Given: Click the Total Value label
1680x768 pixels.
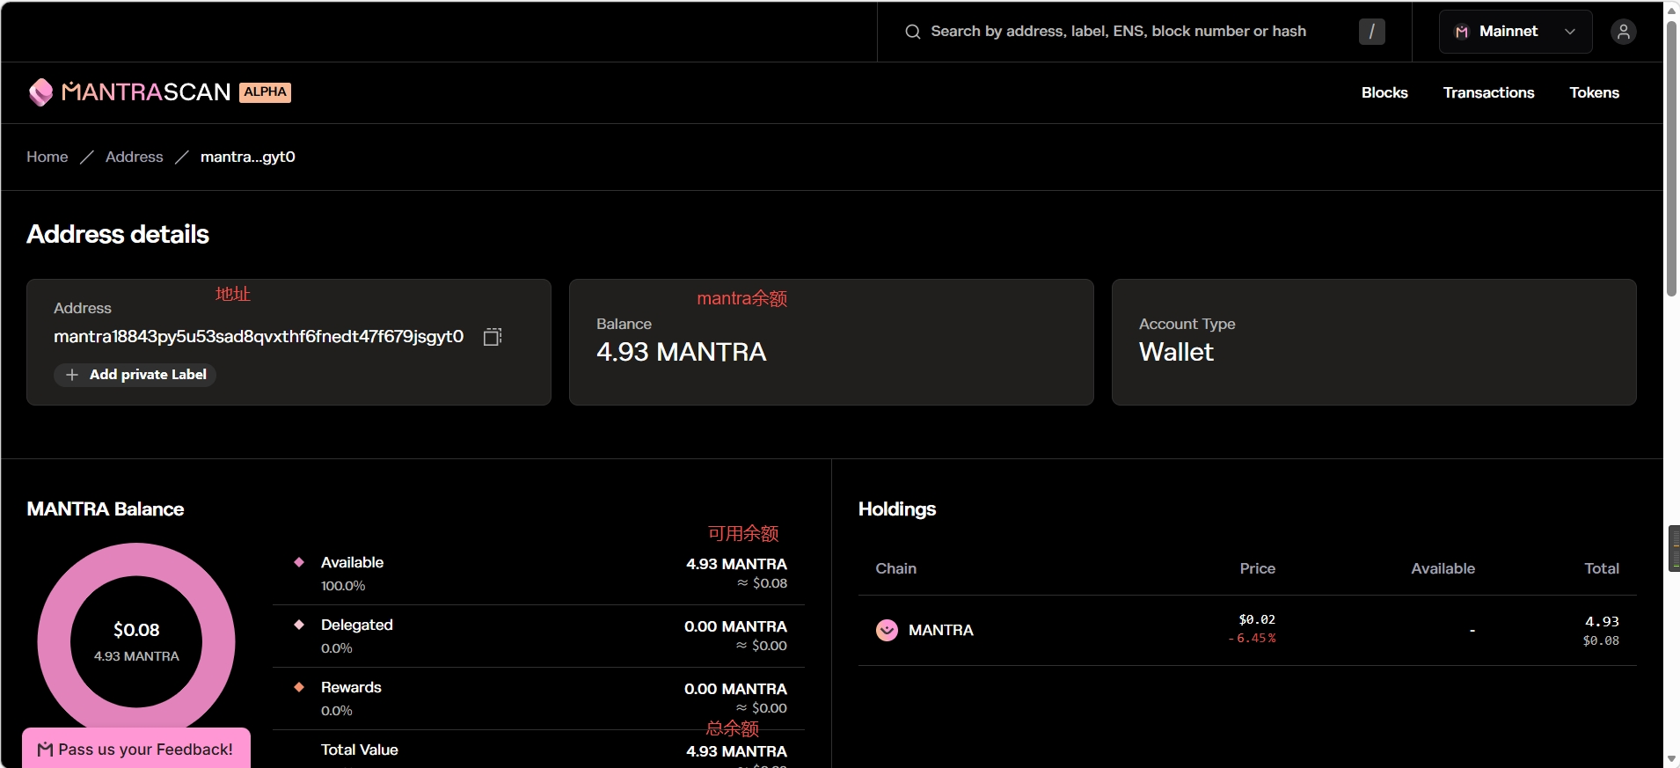Looking at the screenshot, I should [359, 750].
